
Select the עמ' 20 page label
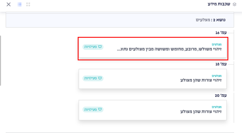pyautogui.click(x=221, y=96)
